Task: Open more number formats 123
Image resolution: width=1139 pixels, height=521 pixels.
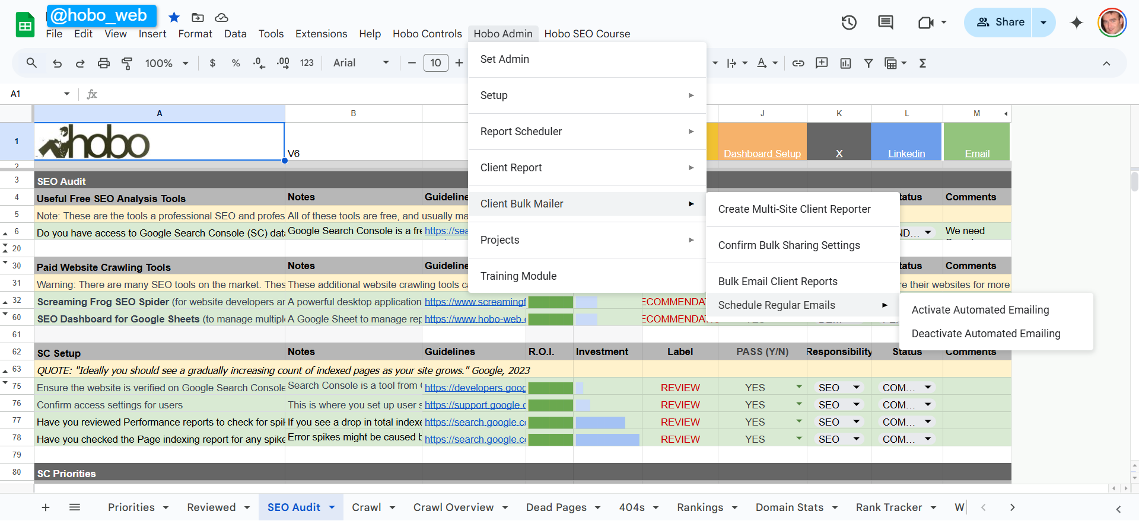Action: click(x=307, y=63)
